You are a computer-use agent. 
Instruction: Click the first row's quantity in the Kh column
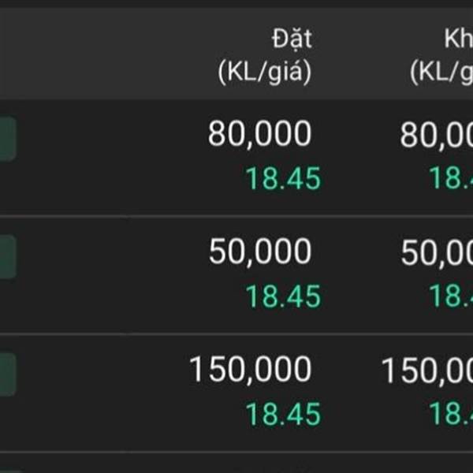(x=437, y=136)
